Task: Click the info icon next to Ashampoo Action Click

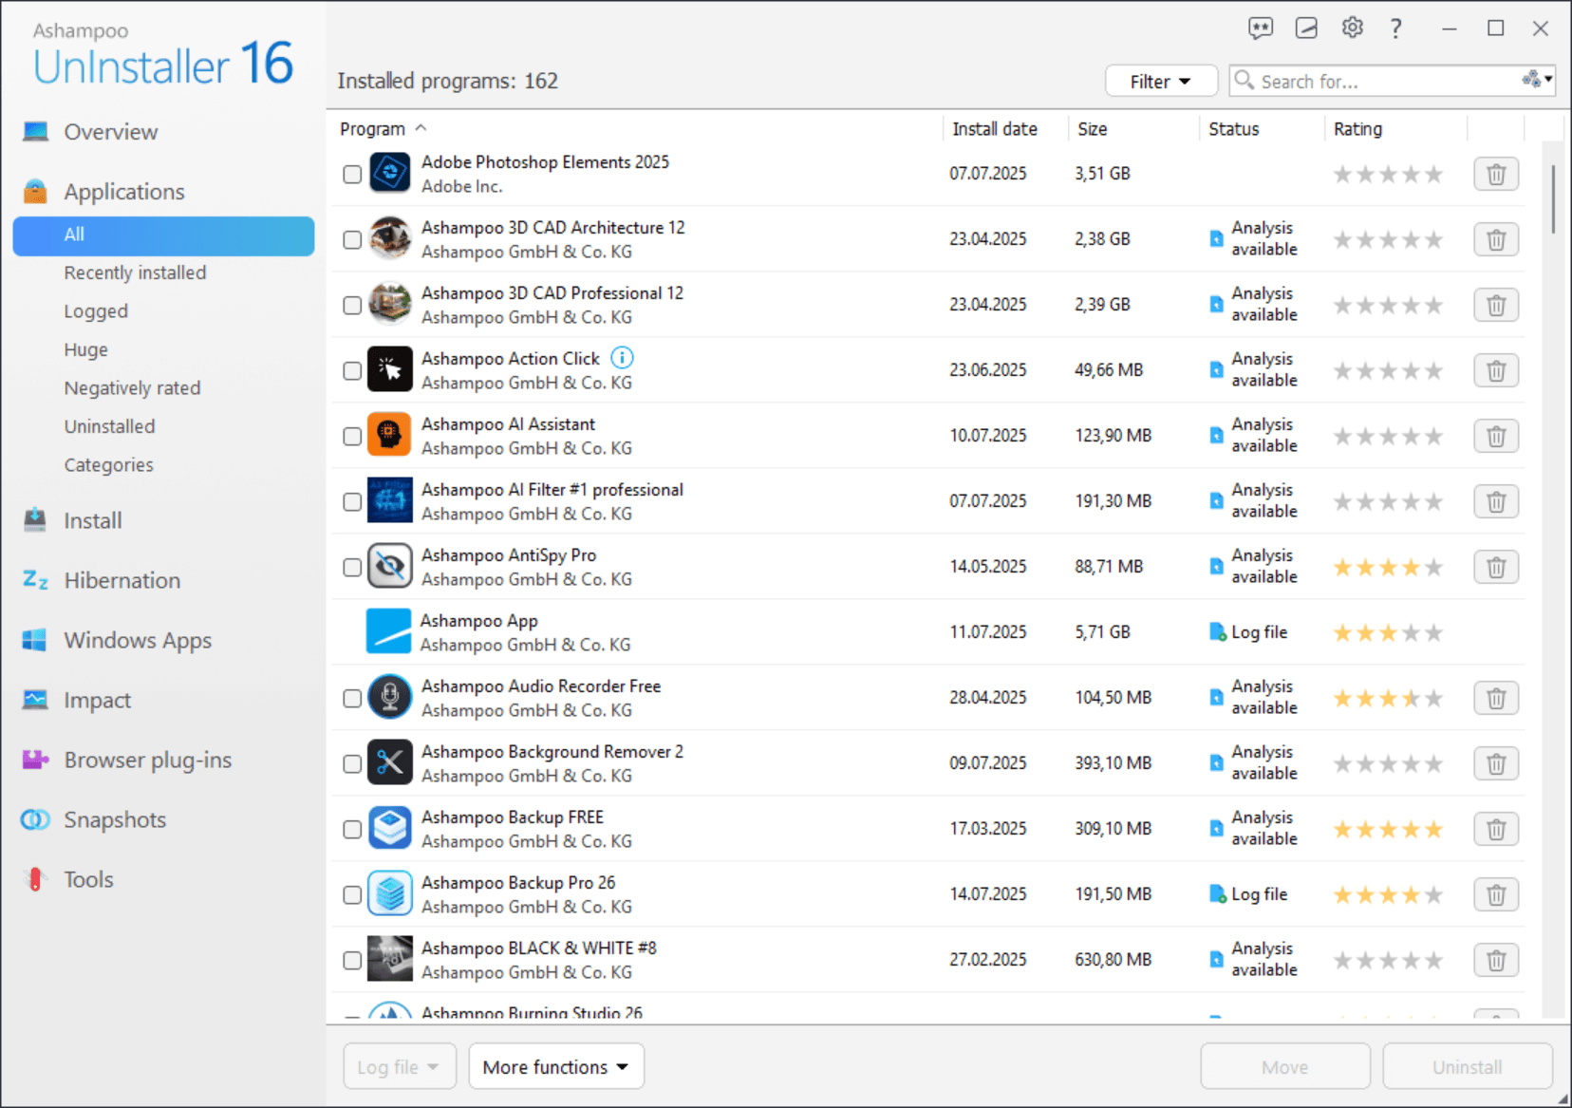Action: [622, 358]
